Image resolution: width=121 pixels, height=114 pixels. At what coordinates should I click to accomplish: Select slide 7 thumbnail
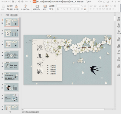(x=11, y=87)
